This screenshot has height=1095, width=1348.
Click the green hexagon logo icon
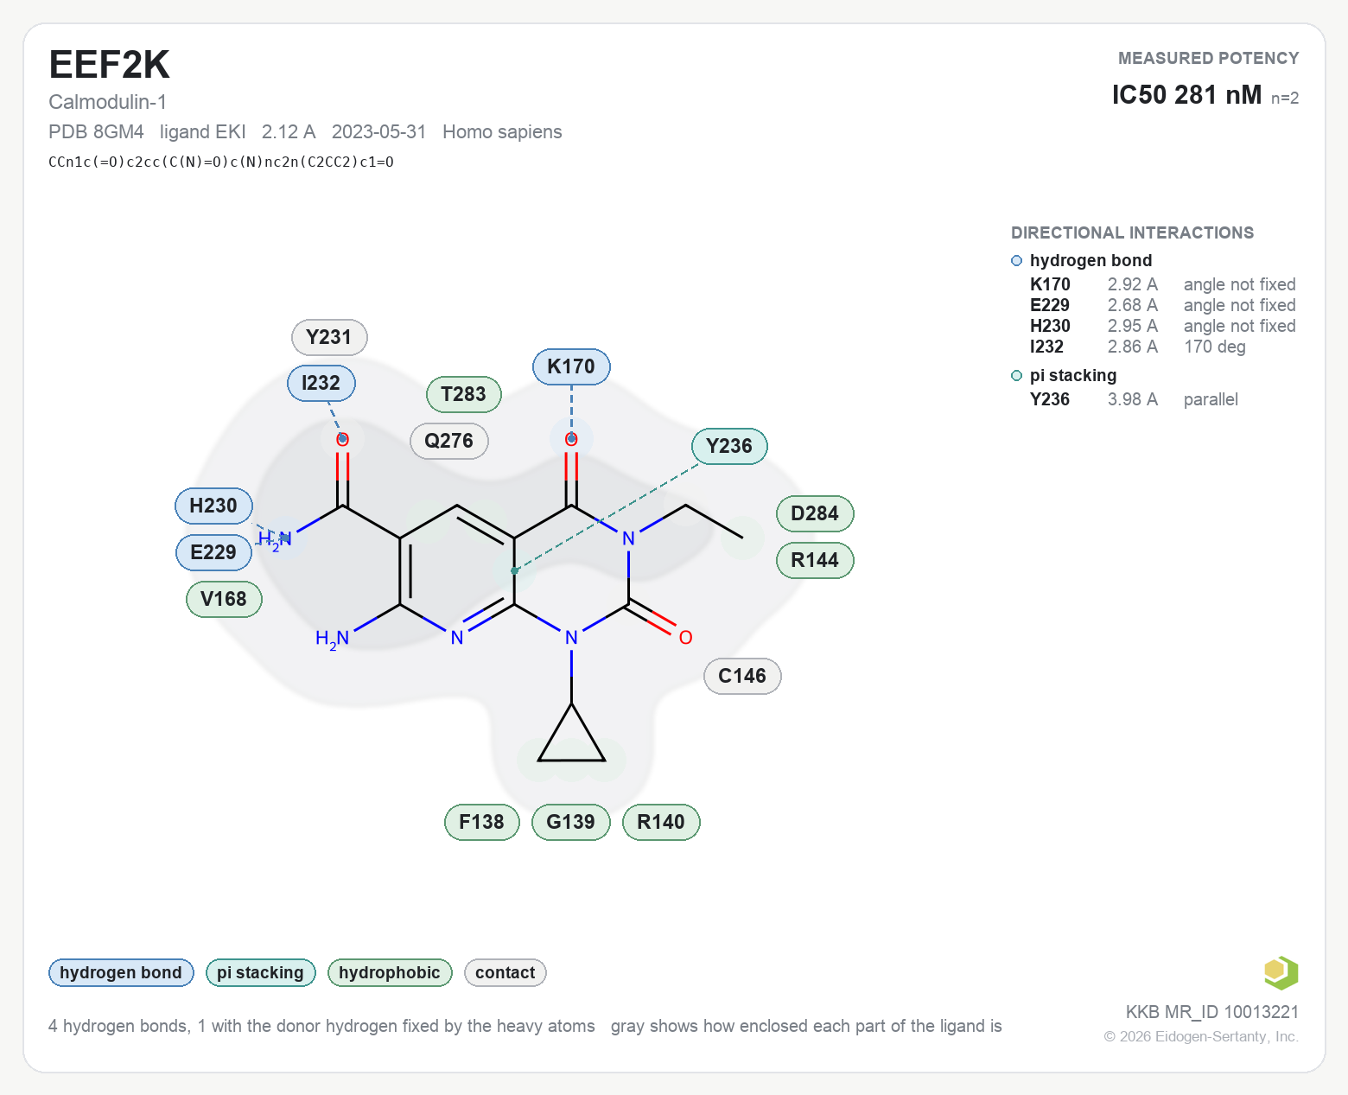click(x=1281, y=972)
